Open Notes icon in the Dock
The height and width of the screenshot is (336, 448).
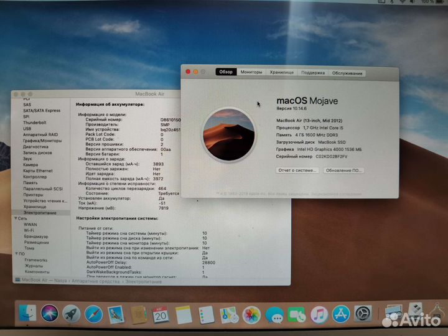click(184, 315)
